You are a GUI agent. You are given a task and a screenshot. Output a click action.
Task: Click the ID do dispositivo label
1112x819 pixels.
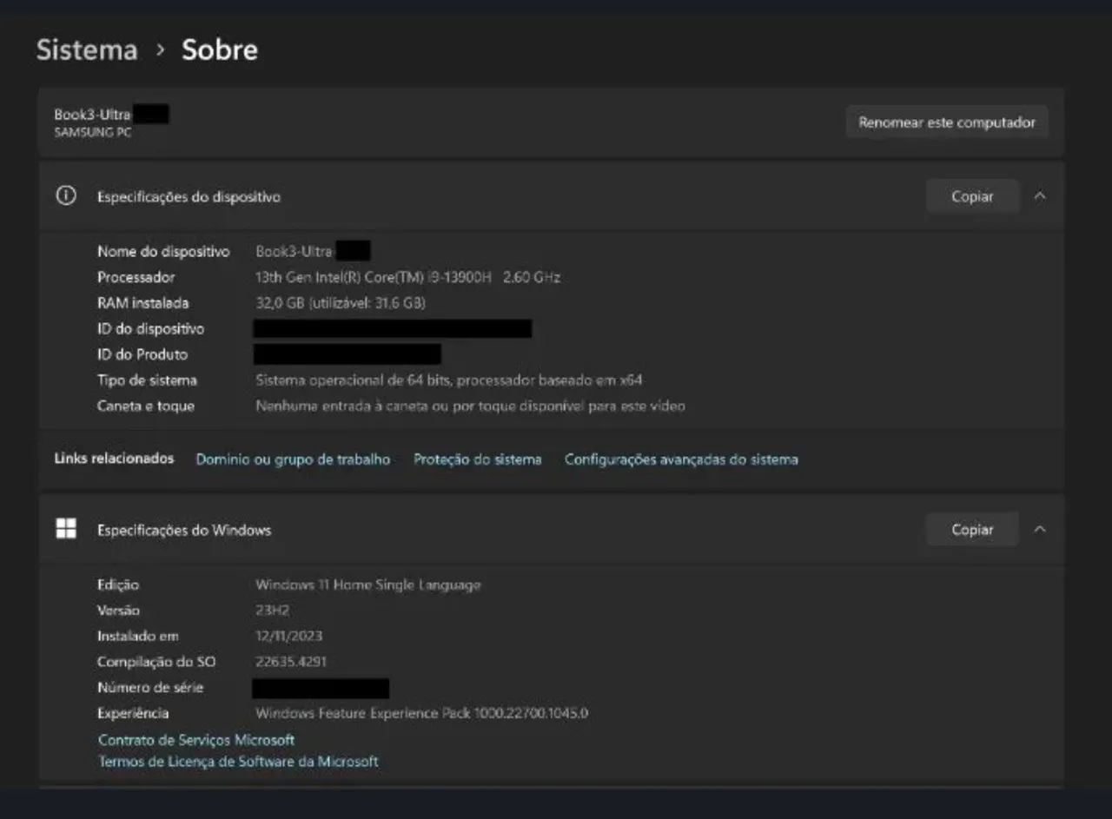click(150, 329)
